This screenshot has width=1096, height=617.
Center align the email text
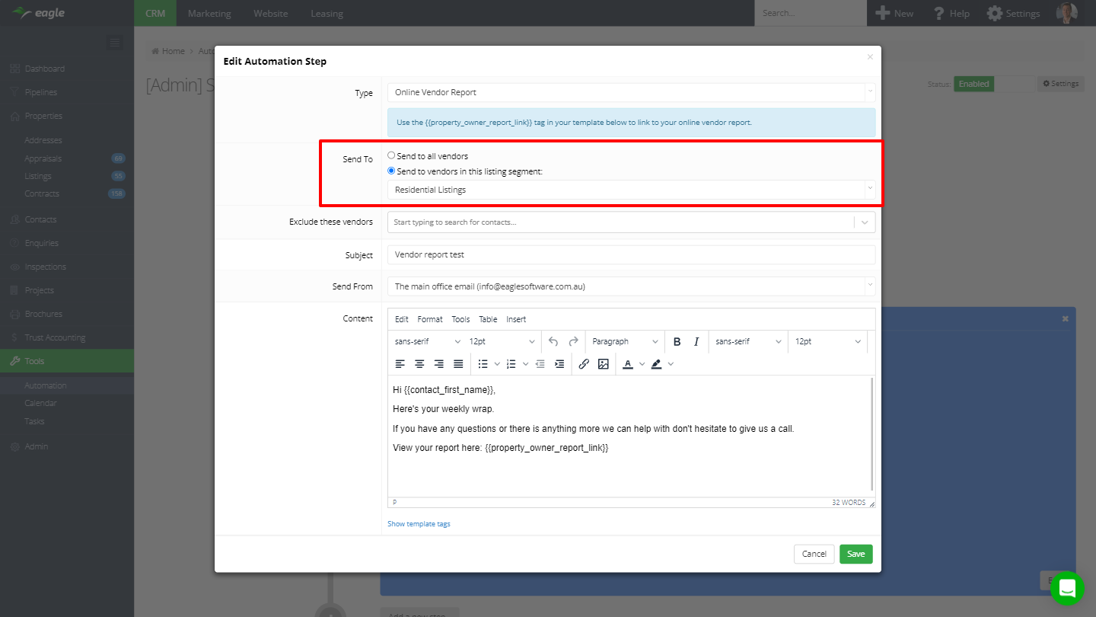(x=419, y=364)
